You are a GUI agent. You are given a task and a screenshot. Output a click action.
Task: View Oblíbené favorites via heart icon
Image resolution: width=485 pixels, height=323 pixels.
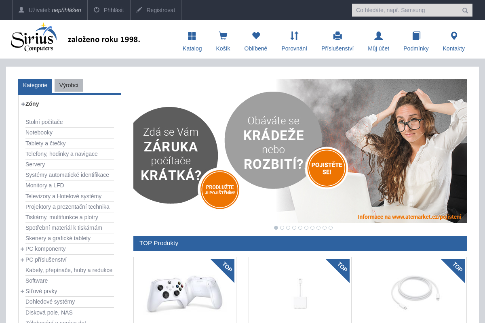tap(255, 36)
